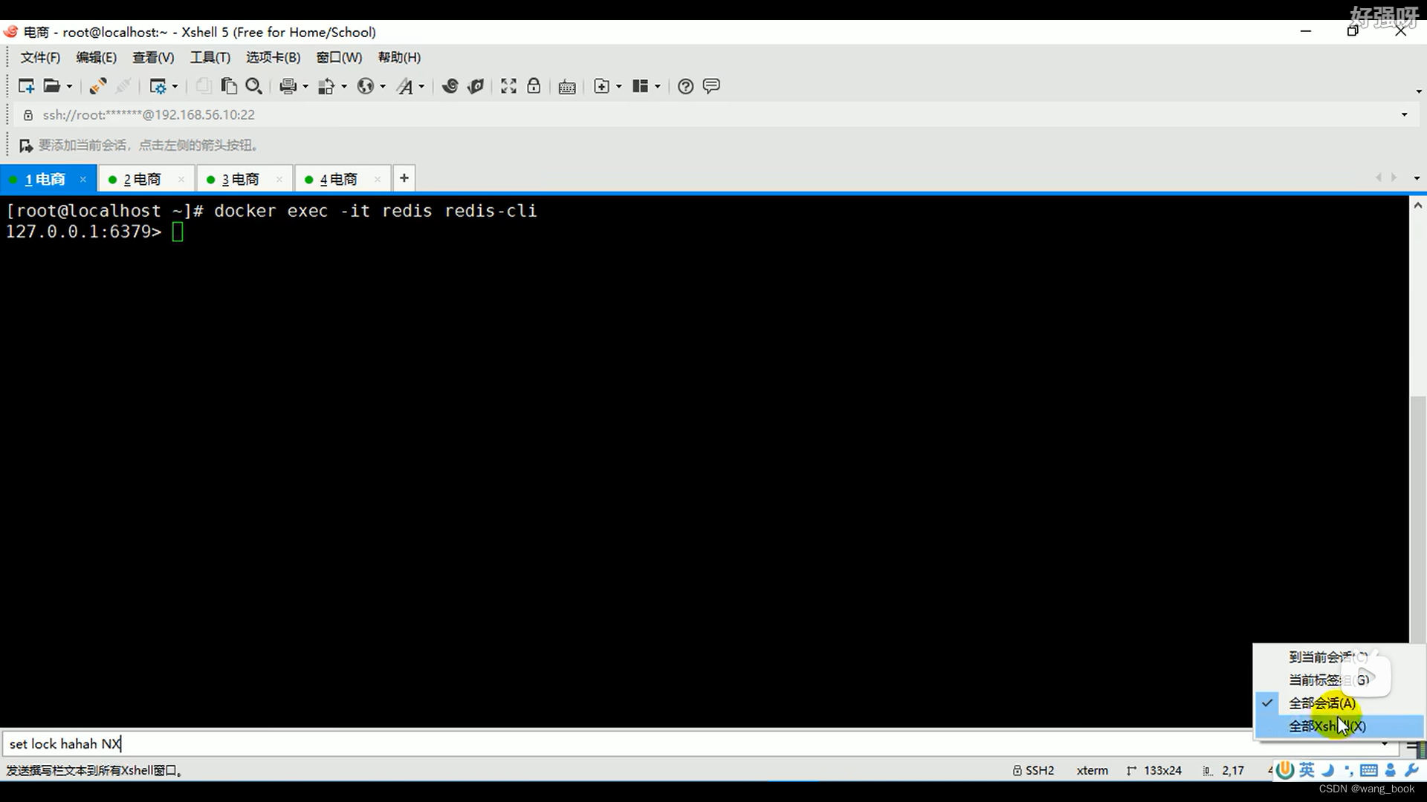Click the New tab plus-page icon

tap(601, 86)
